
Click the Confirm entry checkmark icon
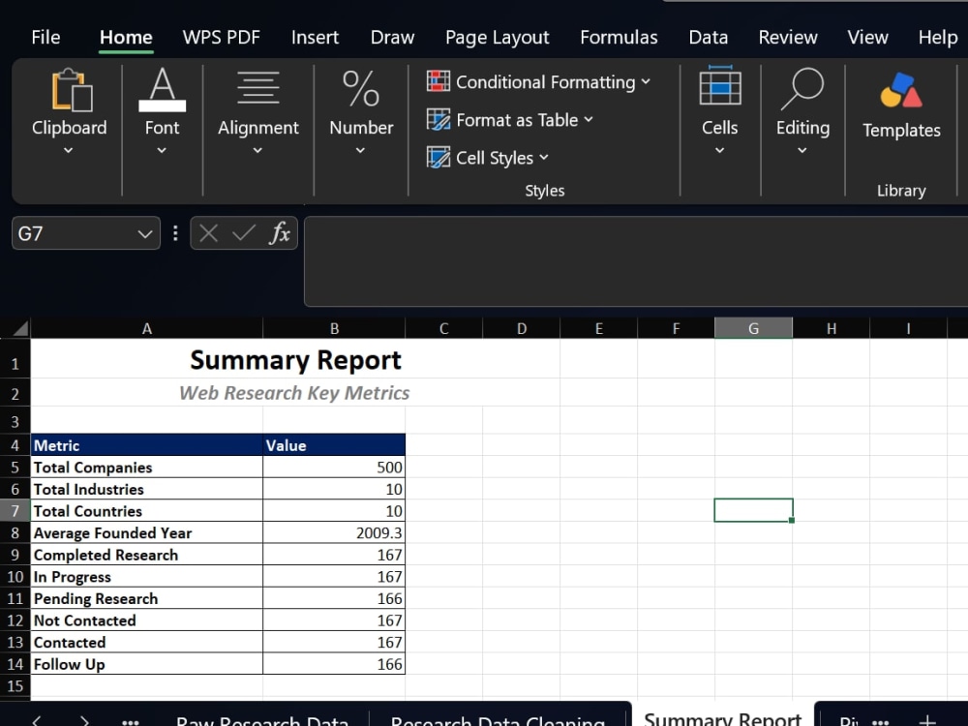244,233
